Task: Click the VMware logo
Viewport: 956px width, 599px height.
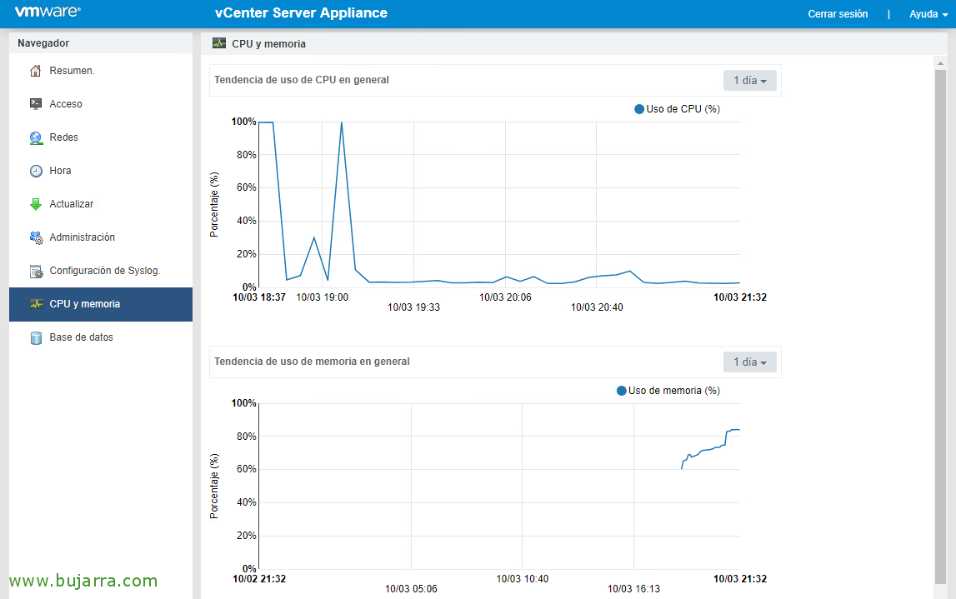Action: (48, 12)
